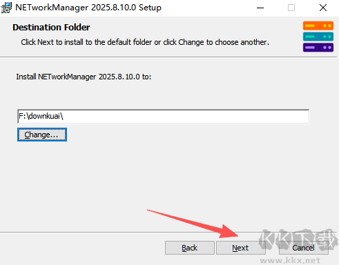Open the Change... folder browser

tap(42, 135)
